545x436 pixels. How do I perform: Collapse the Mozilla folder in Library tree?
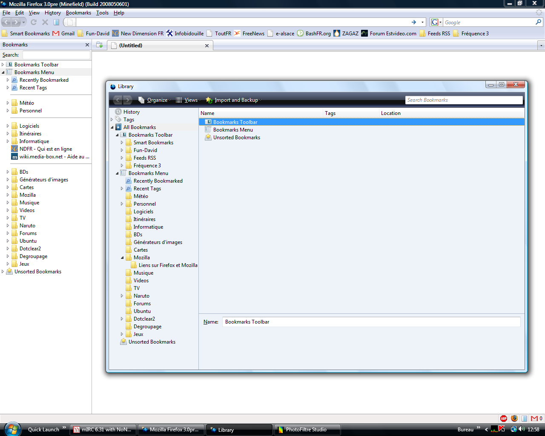tap(122, 258)
